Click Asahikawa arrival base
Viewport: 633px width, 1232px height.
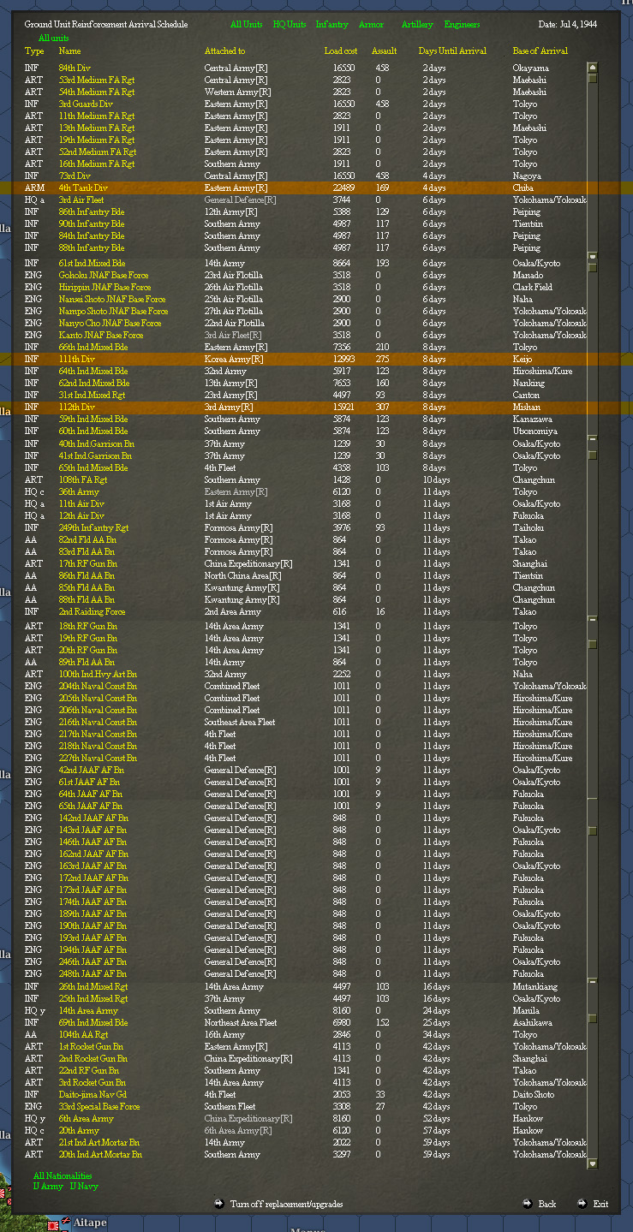(534, 1022)
